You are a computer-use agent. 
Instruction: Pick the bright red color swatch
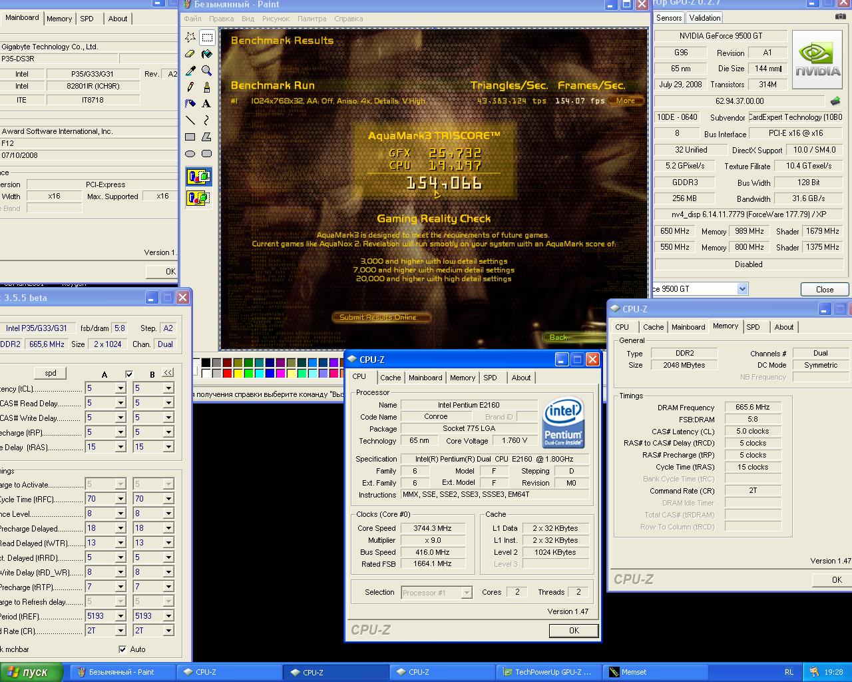[227, 373]
